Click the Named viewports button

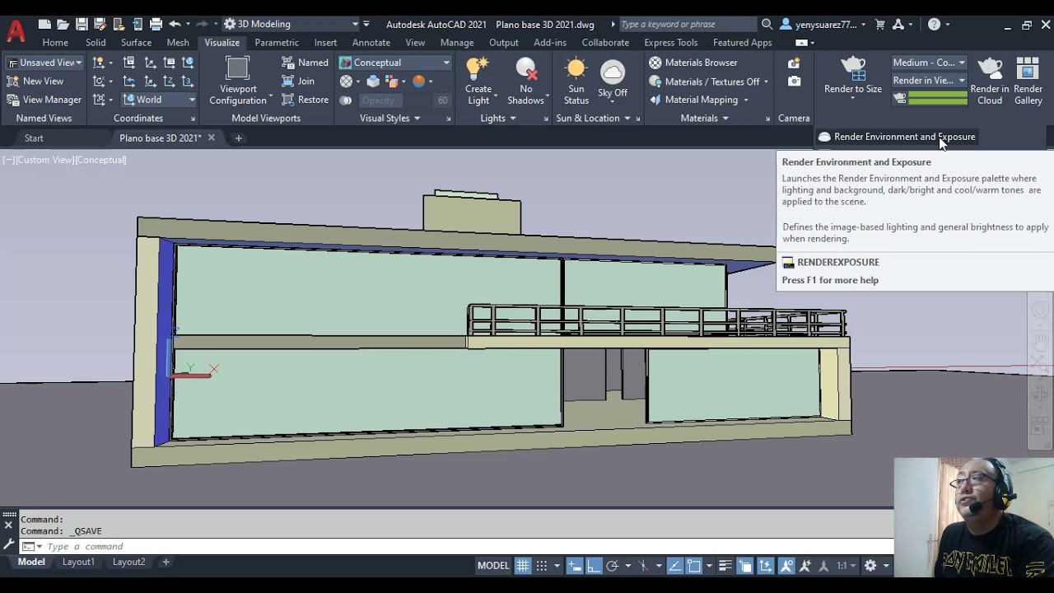pyautogui.click(x=305, y=63)
